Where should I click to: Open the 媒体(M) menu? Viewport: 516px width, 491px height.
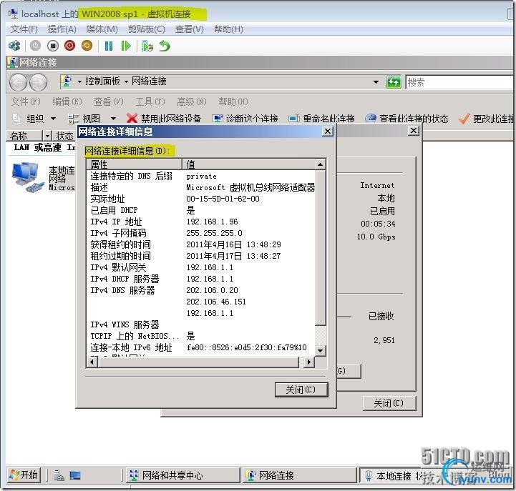102,29
